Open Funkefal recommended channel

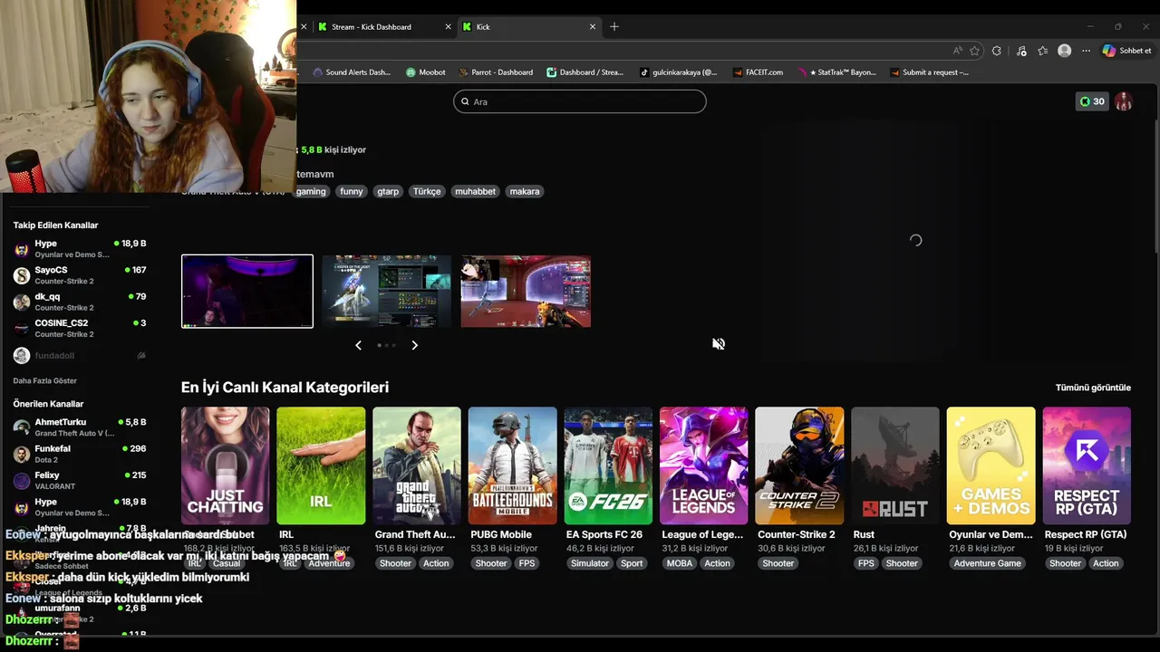(80, 454)
